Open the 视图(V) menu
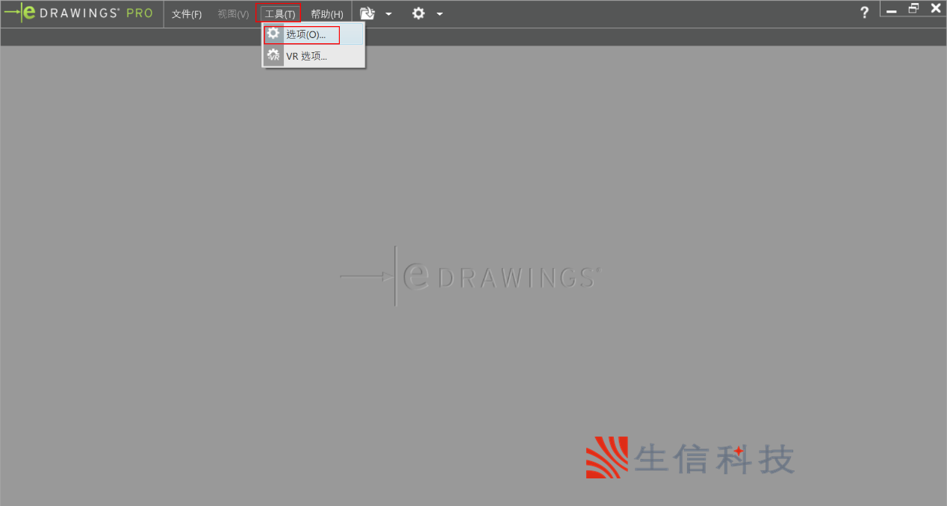This screenshot has width=947, height=506. coord(233,14)
